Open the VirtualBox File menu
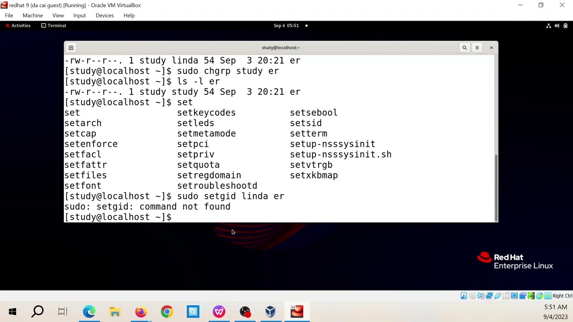This screenshot has width=573, height=322. coord(9,15)
